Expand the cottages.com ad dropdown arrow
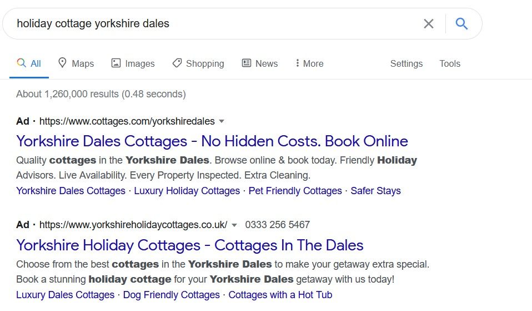The height and width of the screenshot is (311, 532). click(x=222, y=121)
